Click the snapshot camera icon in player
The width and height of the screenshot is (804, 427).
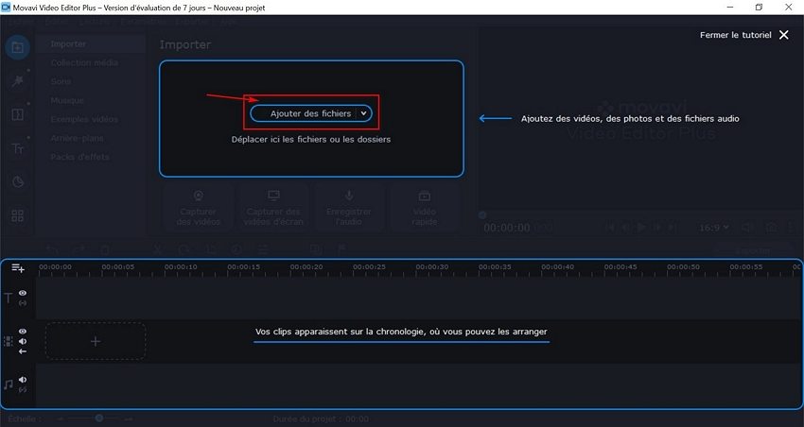[771, 227]
